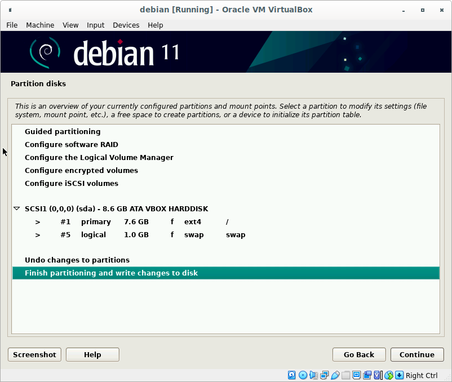
Task: Click the USB devices status icon
Action: tap(335, 375)
